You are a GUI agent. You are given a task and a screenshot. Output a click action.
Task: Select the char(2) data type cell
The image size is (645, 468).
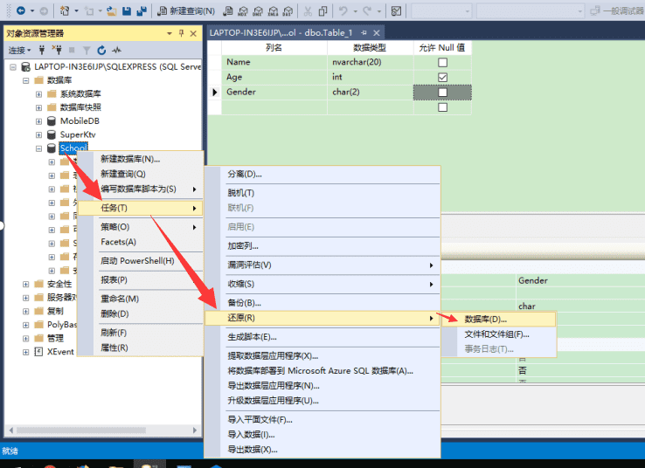coord(371,92)
